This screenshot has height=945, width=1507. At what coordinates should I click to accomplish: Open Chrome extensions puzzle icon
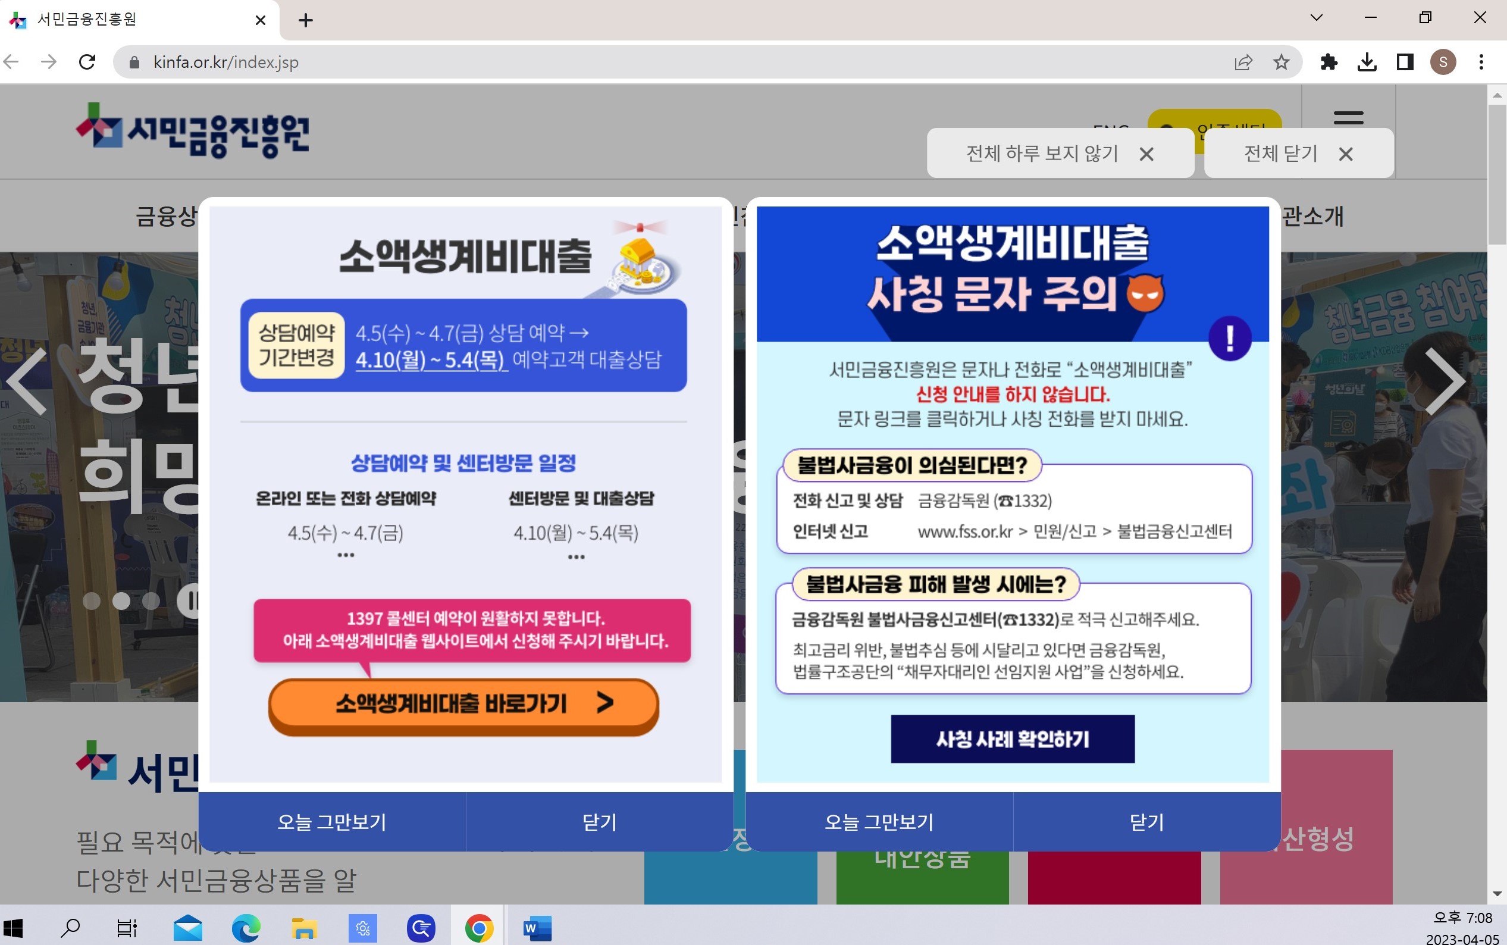tap(1329, 62)
